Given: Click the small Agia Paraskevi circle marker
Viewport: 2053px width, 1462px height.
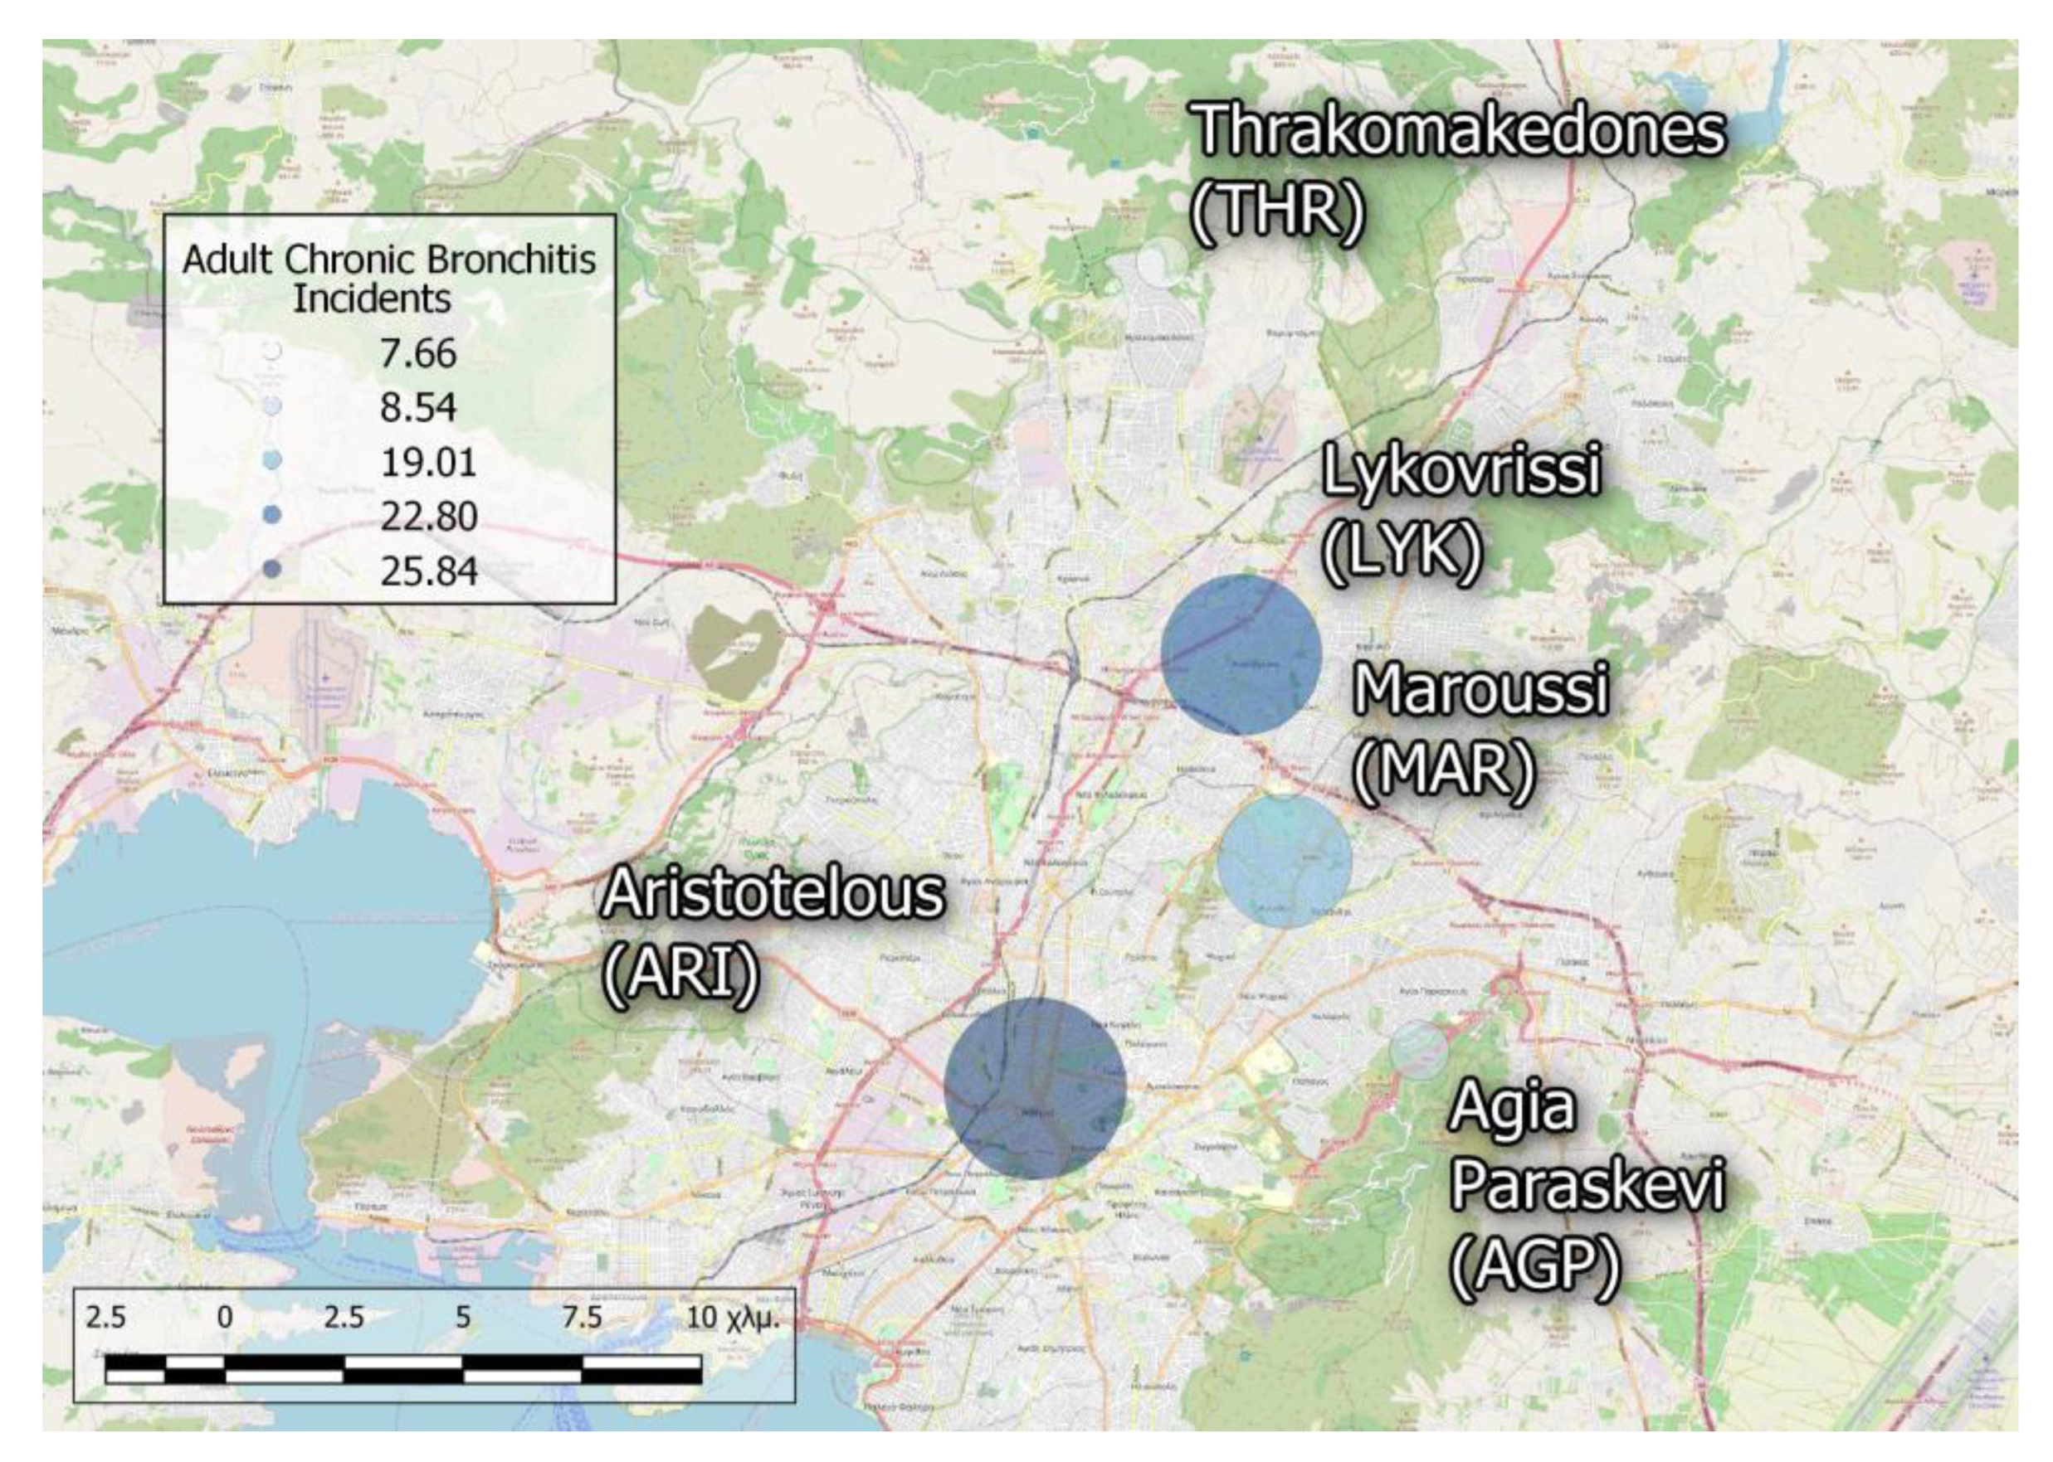Looking at the screenshot, I should [x=1417, y=1051].
